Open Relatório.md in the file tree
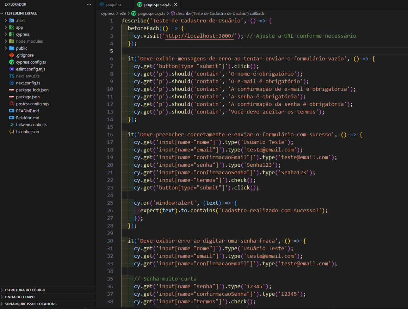 click(28, 118)
